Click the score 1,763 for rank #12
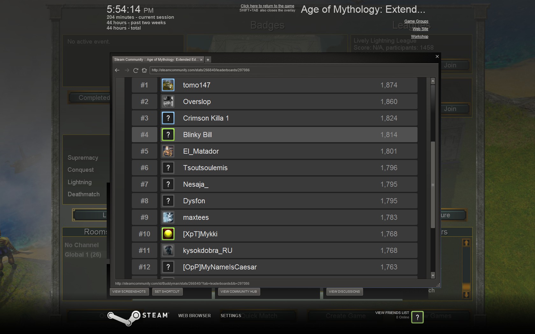 tap(389, 267)
